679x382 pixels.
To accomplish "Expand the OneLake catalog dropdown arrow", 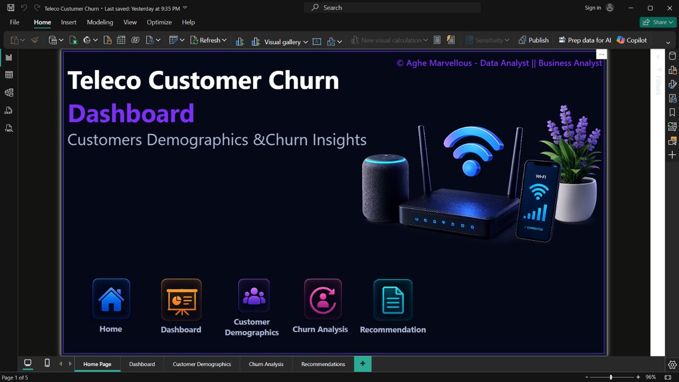I will pyautogui.click(x=96, y=41).
